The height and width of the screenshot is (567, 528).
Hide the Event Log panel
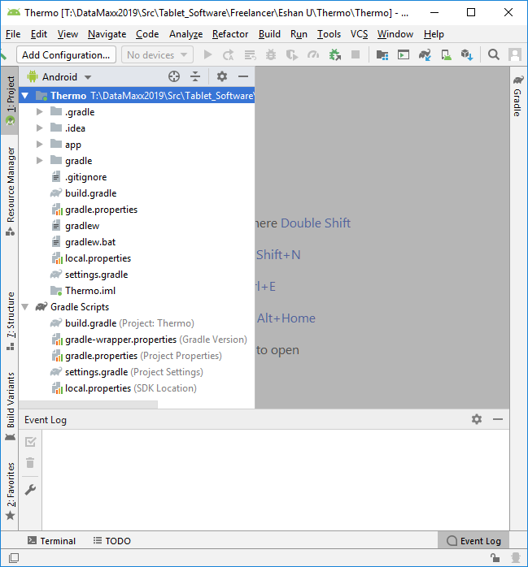[498, 419]
